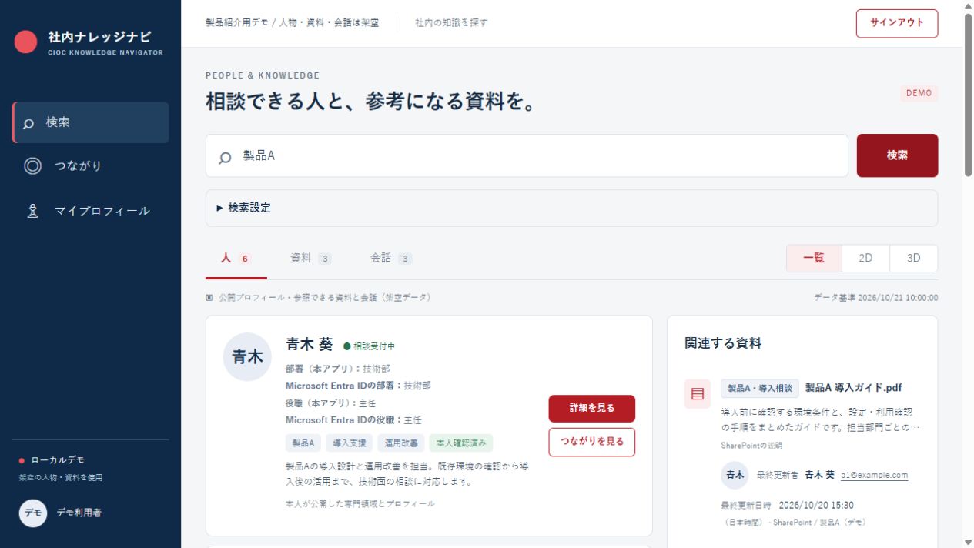The height and width of the screenshot is (548, 974).
Task: Click the データ基準 2026/10/21 10:00:00 text
Action: coord(876,298)
